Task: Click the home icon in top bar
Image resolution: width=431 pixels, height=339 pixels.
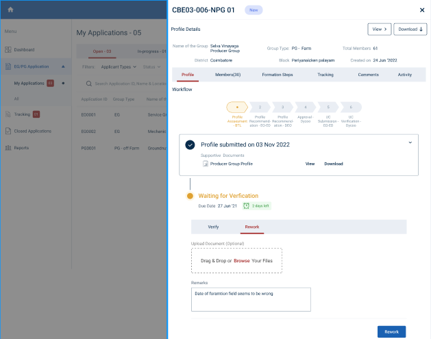Action: click(x=10, y=10)
